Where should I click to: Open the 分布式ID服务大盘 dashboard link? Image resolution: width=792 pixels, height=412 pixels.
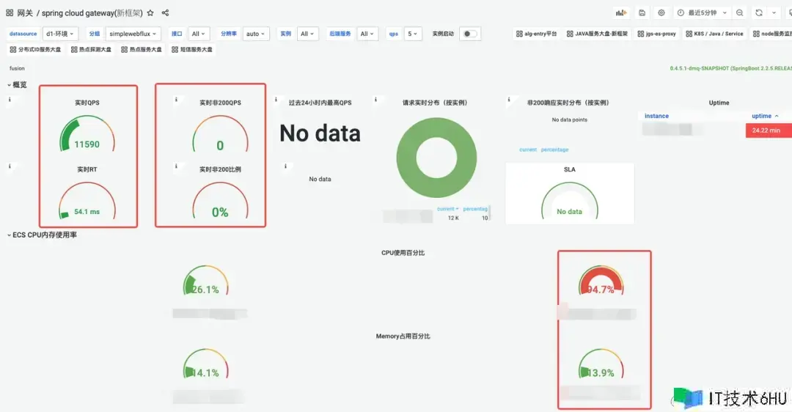coord(36,49)
